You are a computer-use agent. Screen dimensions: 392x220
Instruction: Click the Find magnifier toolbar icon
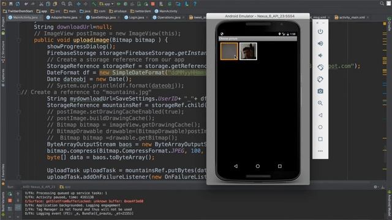click(64, 4)
